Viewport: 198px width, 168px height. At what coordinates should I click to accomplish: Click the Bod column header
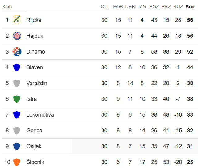coord(190,7)
